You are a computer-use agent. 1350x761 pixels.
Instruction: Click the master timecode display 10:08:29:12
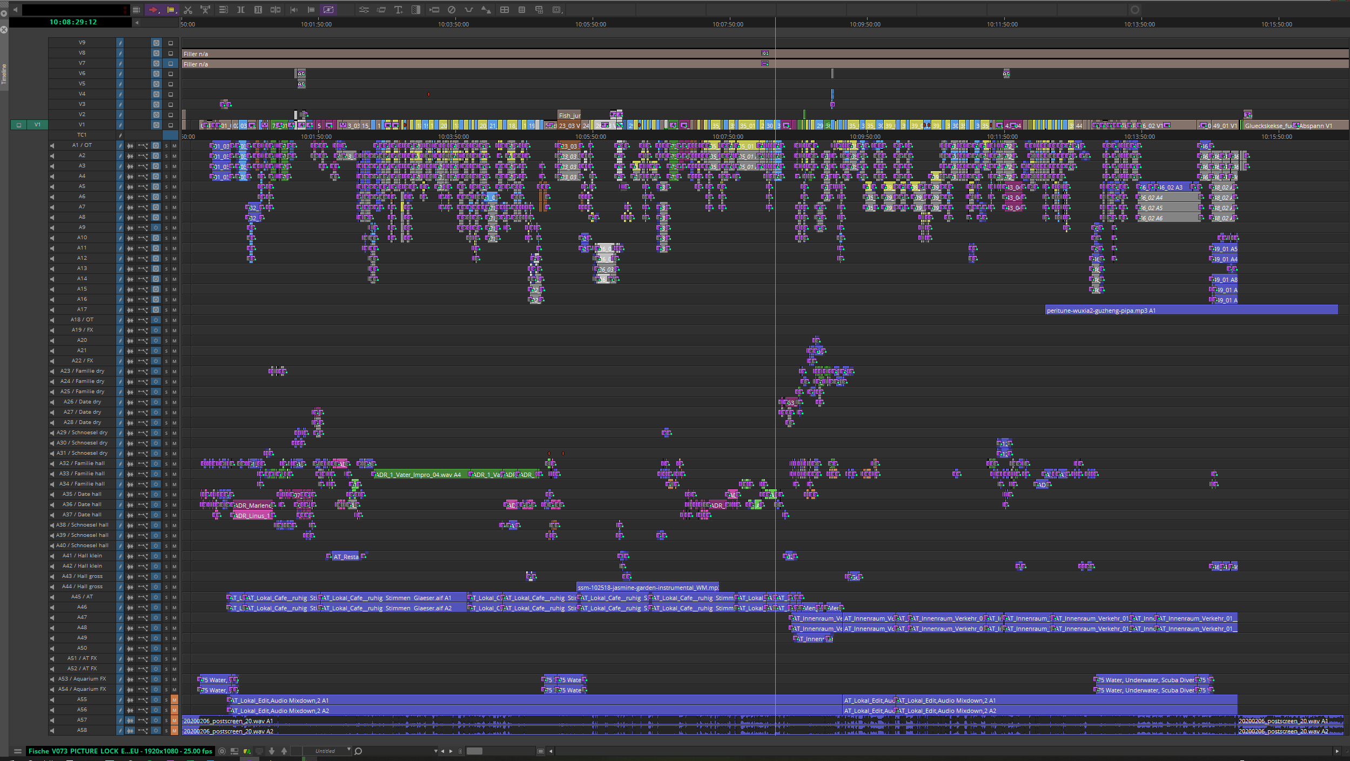73,22
